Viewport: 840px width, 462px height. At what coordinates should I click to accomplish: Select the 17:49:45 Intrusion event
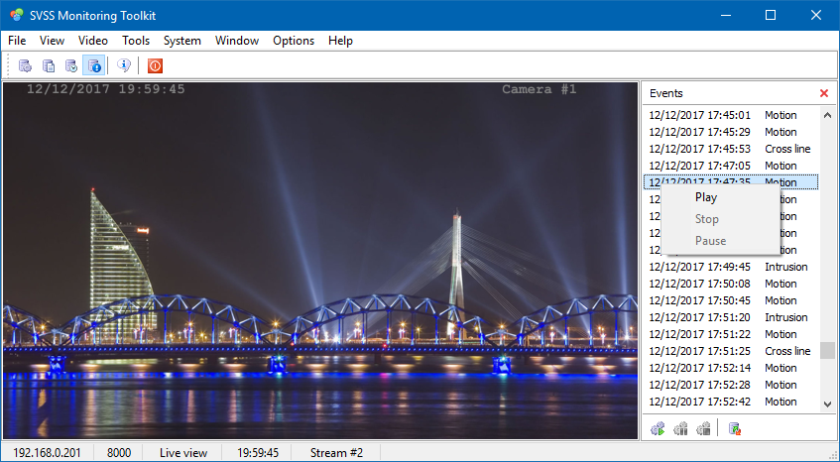[729, 267]
